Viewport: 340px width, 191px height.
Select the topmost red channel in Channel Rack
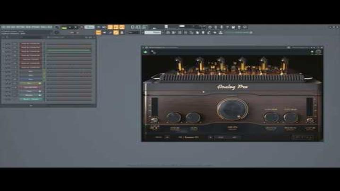coord(31,43)
